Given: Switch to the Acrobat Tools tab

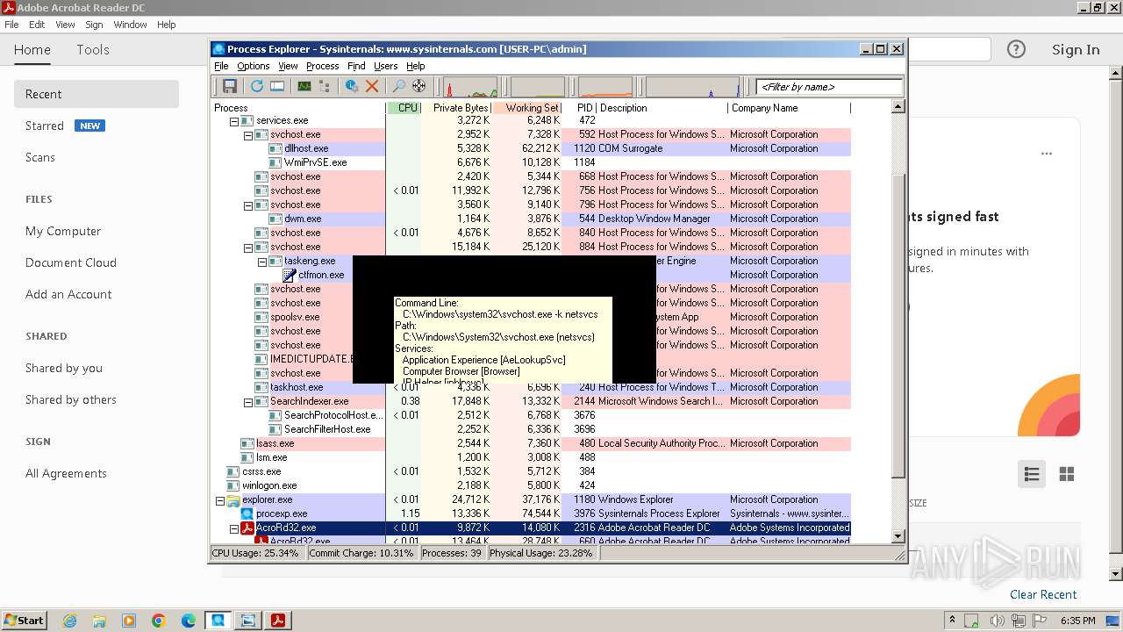Looking at the screenshot, I should click(x=93, y=50).
